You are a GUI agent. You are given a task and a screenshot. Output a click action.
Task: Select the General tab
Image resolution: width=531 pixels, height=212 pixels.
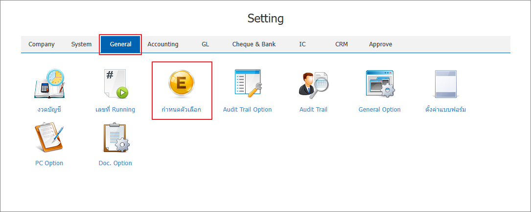click(120, 44)
